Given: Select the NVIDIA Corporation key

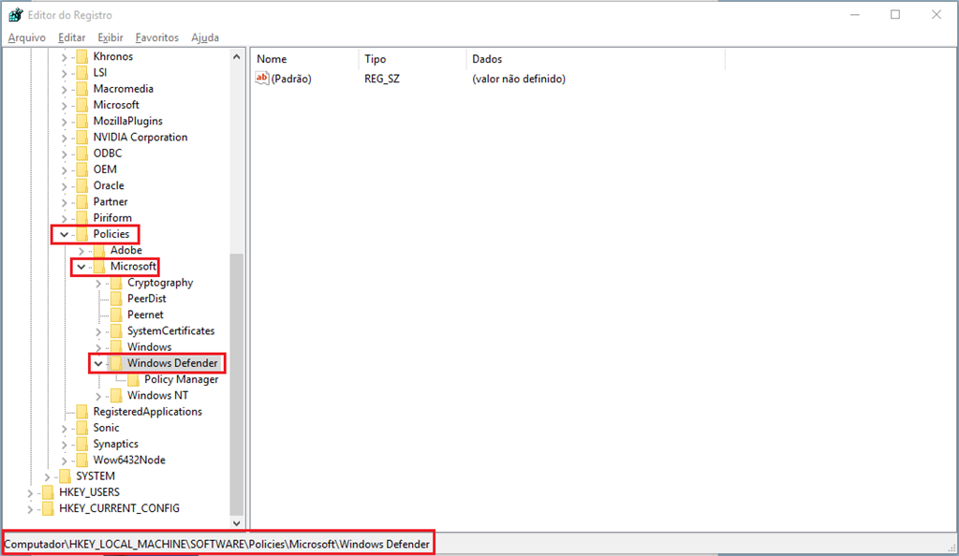Looking at the screenshot, I should 140,137.
